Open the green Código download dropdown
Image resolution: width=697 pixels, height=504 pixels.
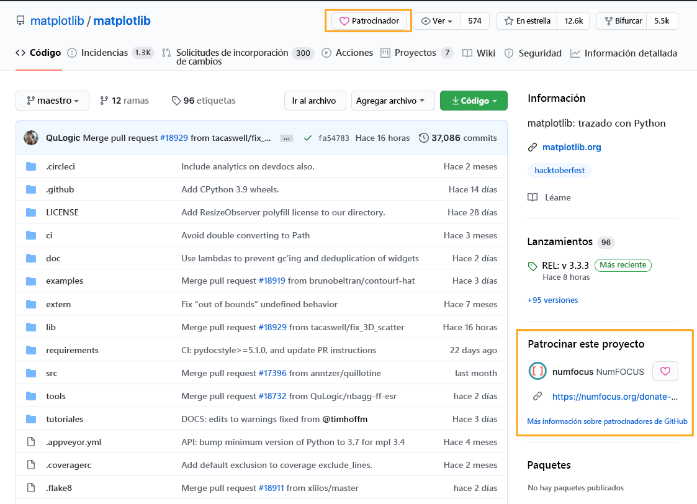(x=474, y=101)
